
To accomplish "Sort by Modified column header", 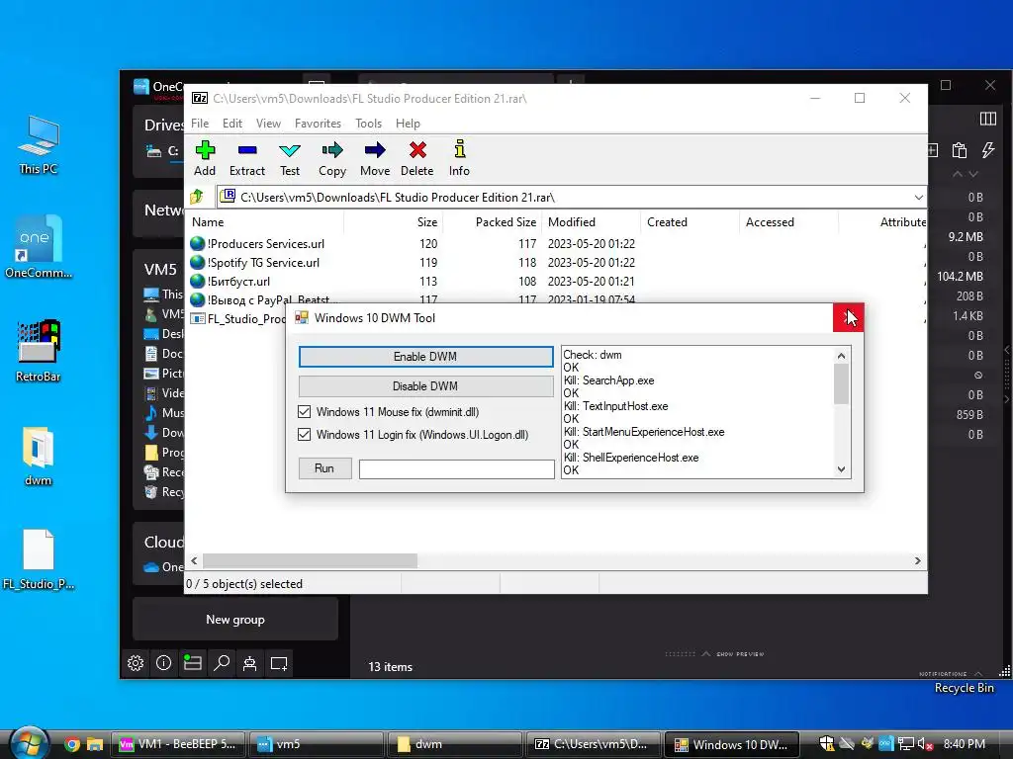I will pos(591,222).
